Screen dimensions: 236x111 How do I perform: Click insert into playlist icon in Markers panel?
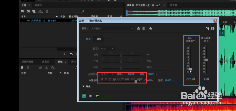point(41,68)
